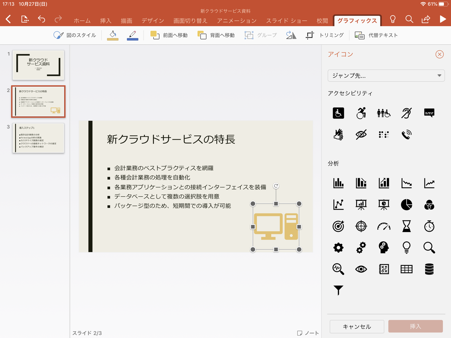The height and width of the screenshot is (338, 451).
Task: Open the アニメーション tab
Action: (237, 21)
